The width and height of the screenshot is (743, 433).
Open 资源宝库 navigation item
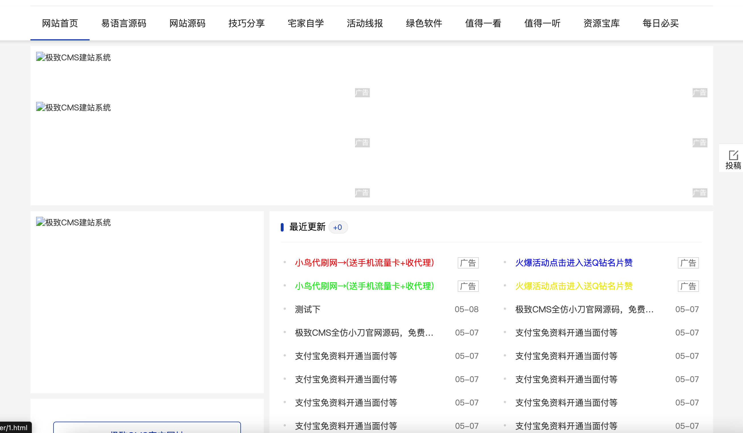pos(601,23)
